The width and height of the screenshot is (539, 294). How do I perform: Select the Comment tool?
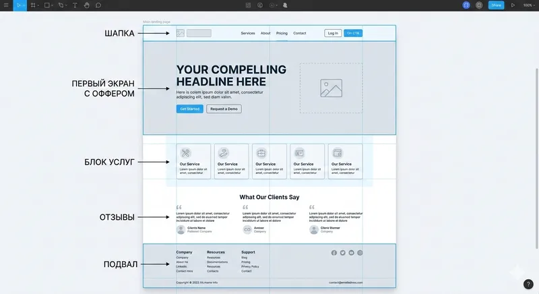[x=98, y=5]
